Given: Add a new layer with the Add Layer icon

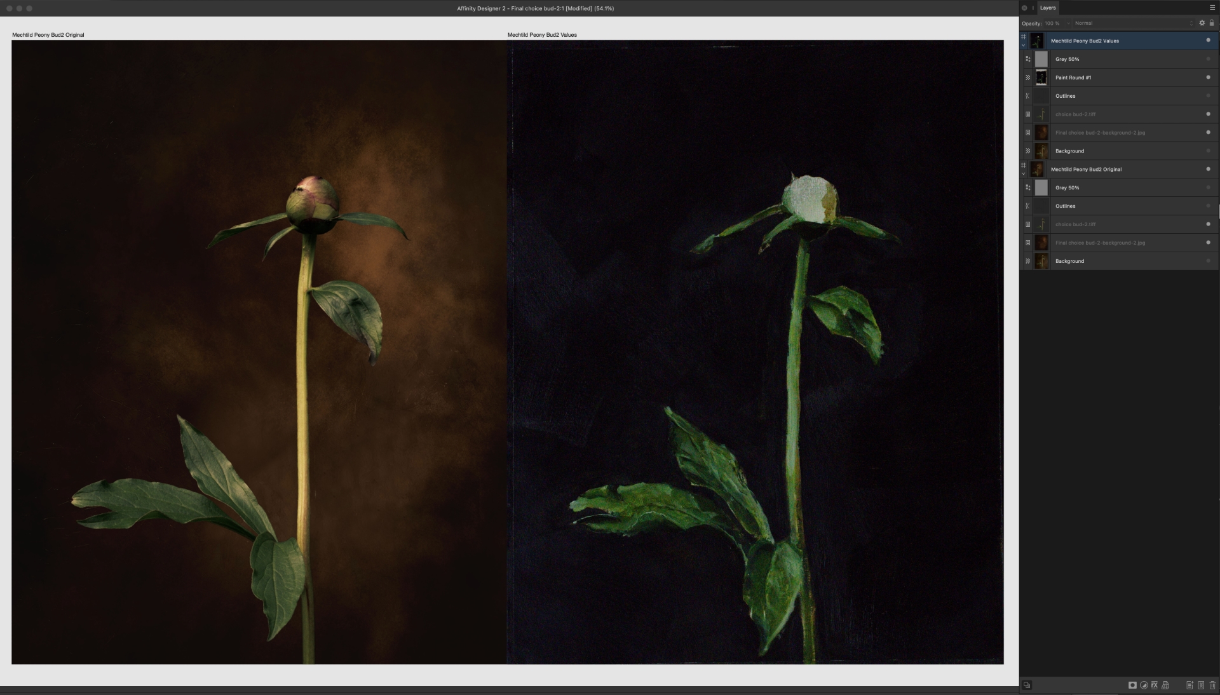Looking at the screenshot, I should tap(1189, 685).
